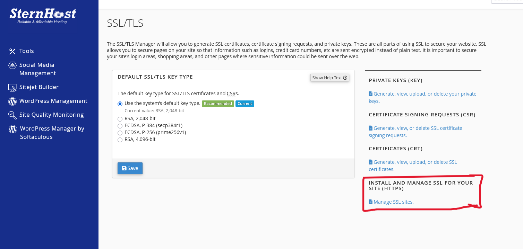This screenshot has height=249, width=523.
Task: Click the WordPress Management logo icon
Action: [12, 101]
